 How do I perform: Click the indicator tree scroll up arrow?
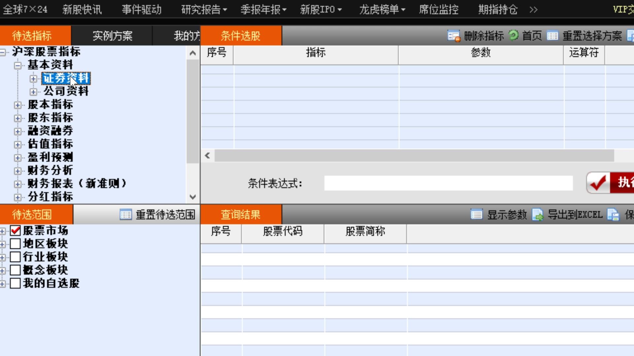193,53
